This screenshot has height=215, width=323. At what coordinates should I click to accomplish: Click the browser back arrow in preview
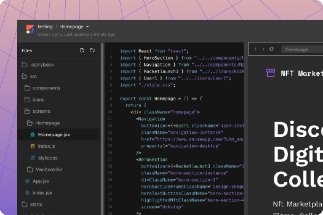[255, 49]
